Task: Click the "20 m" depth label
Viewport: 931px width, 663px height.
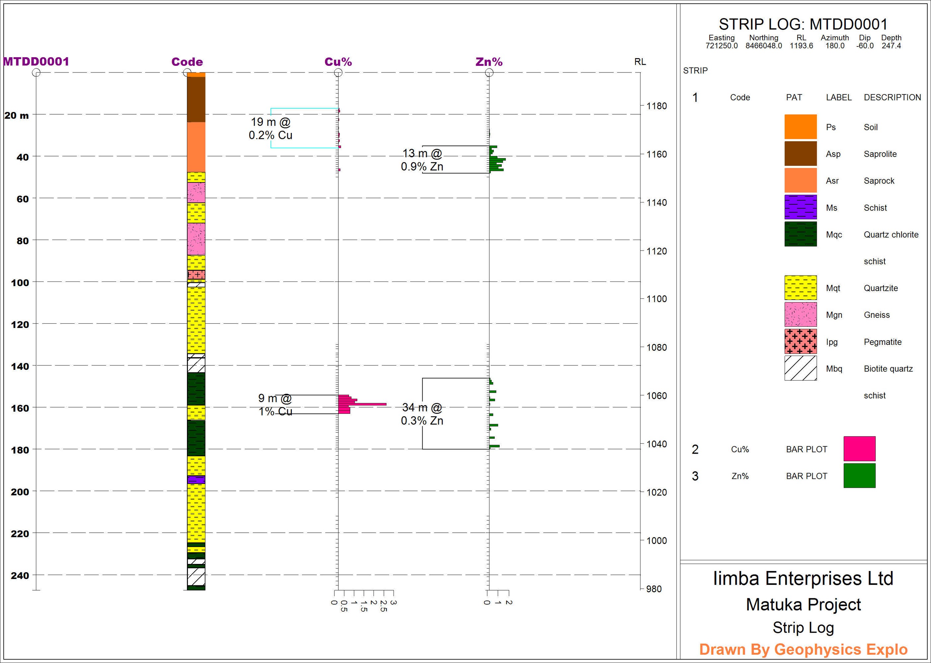Action: [17, 116]
